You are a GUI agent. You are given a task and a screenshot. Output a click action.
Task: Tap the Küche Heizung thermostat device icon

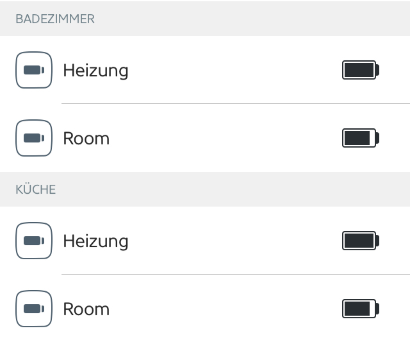coord(34,241)
